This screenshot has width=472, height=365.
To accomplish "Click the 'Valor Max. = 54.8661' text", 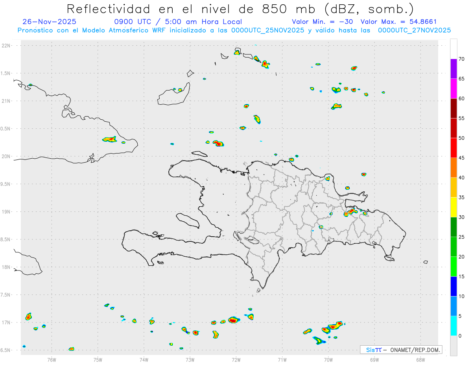I will [398, 22].
